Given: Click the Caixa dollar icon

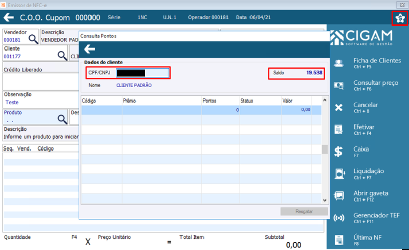Looking at the screenshot, I should [x=338, y=152].
